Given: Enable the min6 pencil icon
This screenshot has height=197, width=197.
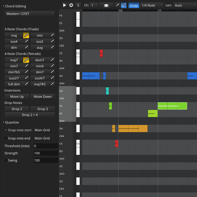Looking at the screenshot, I should [52, 66].
